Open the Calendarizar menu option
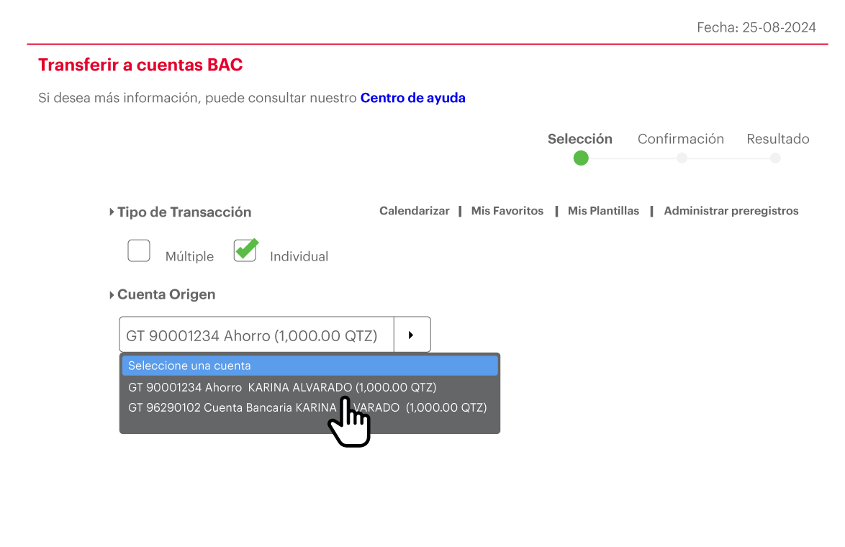This screenshot has width=845, height=547. pyautogui.click(x=415, y=211)
